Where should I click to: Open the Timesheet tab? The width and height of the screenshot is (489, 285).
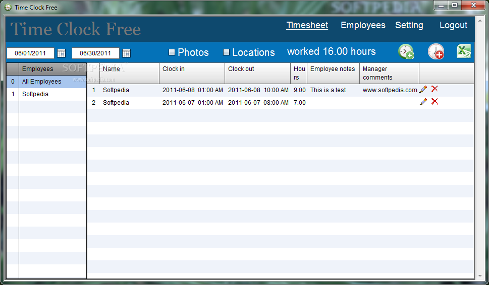[x=307, y=25]
